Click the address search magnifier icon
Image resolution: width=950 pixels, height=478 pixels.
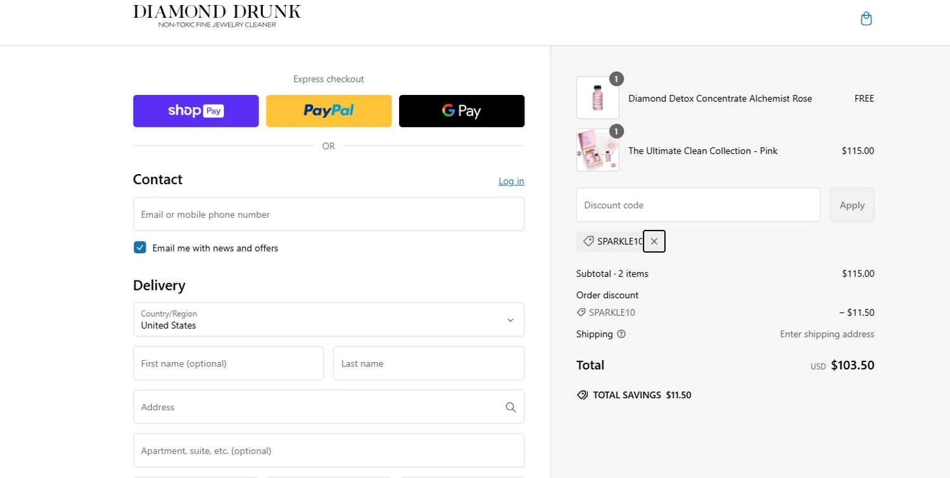[x=510, y=407]
